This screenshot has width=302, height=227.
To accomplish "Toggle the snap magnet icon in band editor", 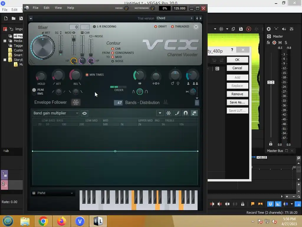I will (x=186, y=113).
